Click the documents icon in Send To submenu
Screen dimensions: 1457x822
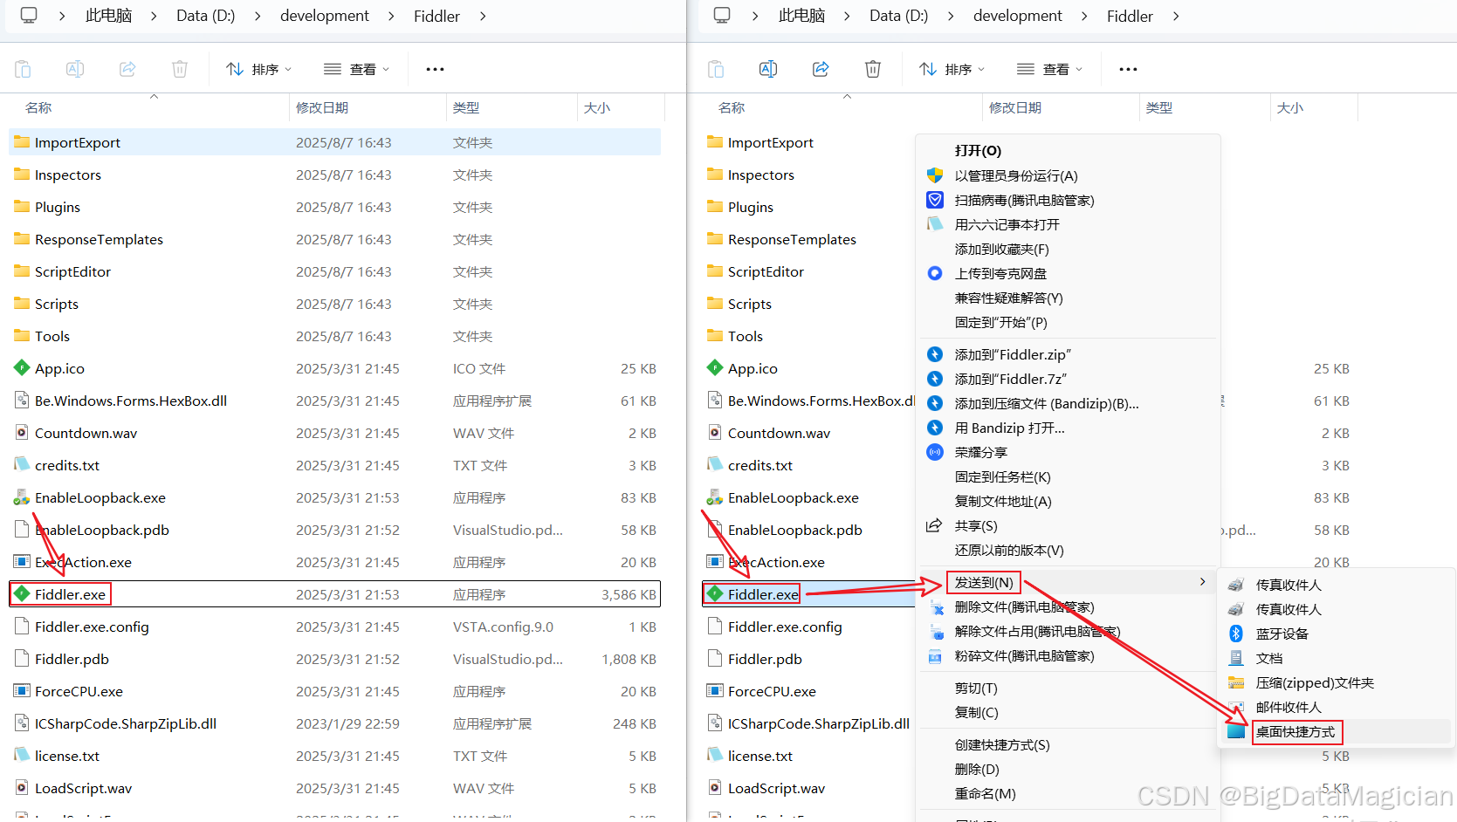click(1236, 658)
